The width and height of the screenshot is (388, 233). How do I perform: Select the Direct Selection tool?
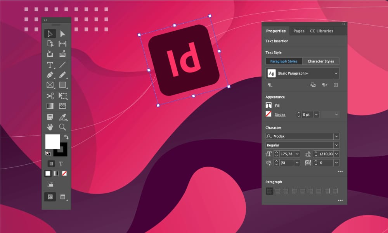coord(62,34)
